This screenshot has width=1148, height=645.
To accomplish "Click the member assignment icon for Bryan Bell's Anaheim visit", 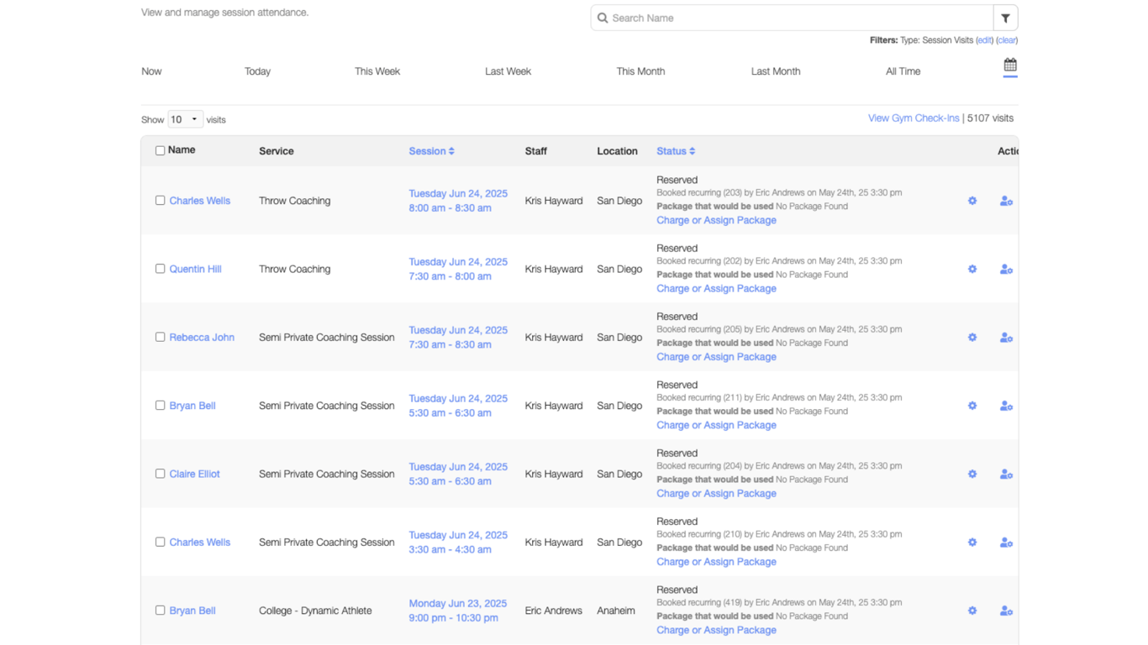I will [1006, 611].
